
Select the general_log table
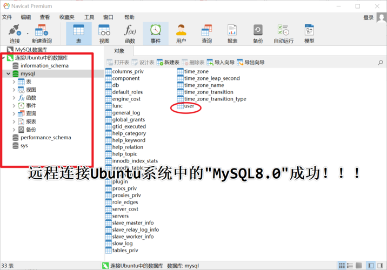click(123, 113)
